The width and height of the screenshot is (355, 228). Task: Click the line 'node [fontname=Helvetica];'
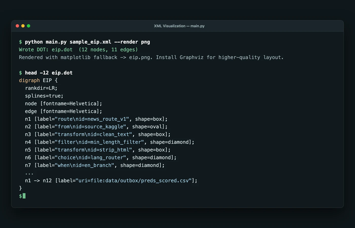pyautogui.click(x=63, y=104)
